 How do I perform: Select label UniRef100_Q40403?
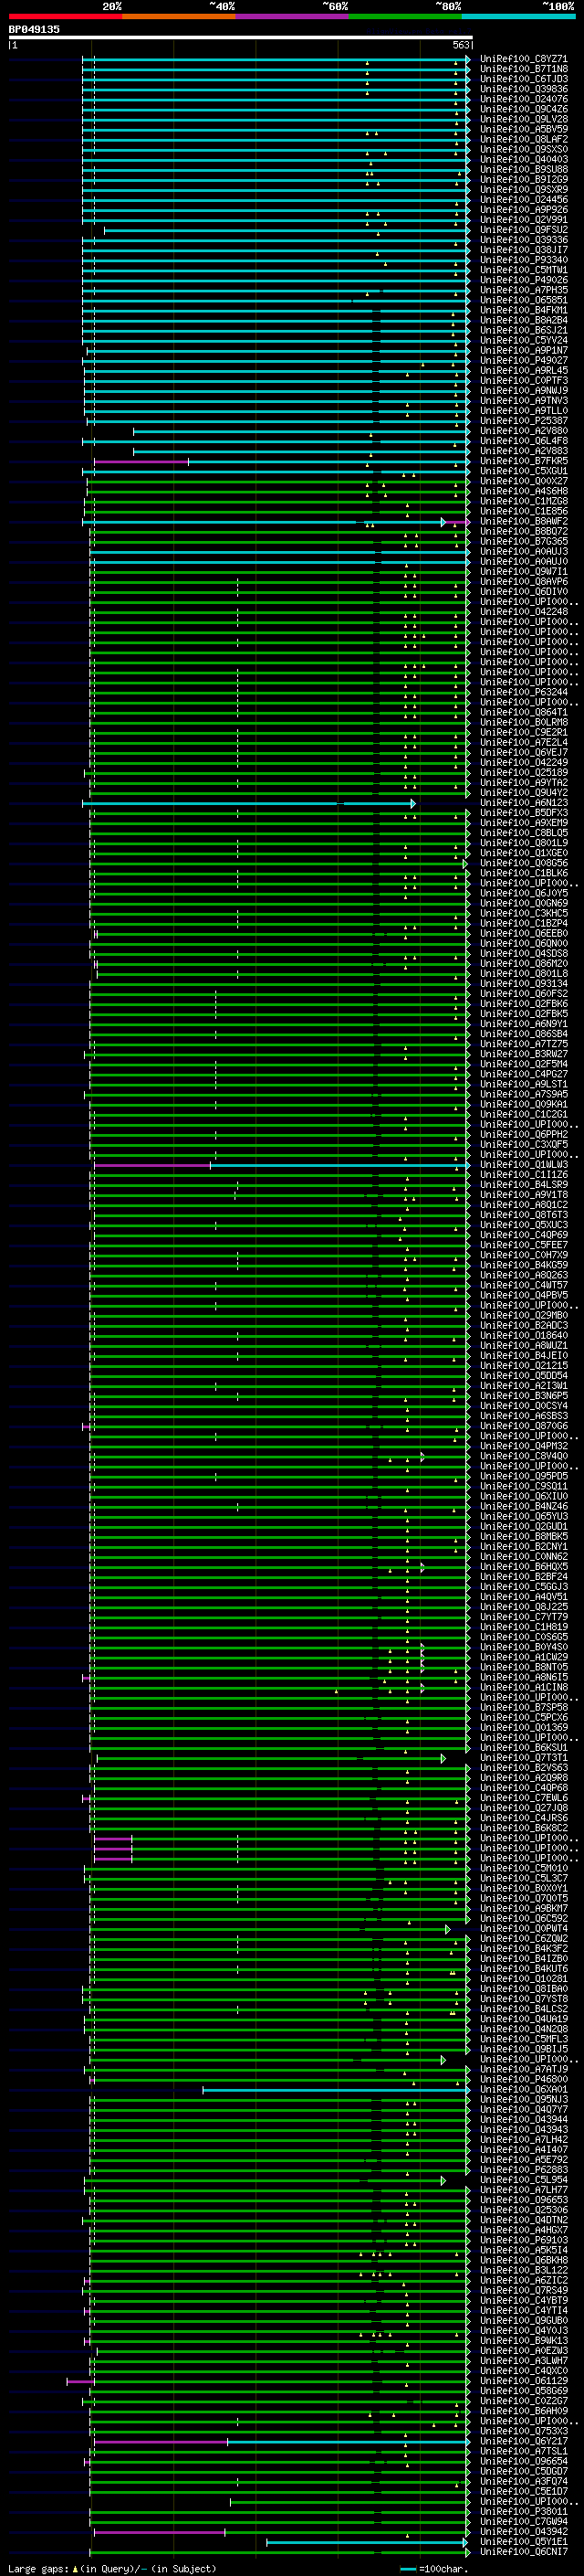(524, 160)
